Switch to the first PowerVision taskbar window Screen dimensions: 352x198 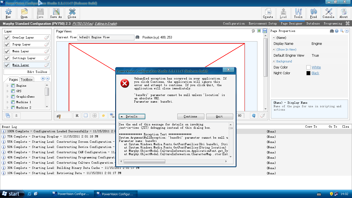(x=71, y=194)
